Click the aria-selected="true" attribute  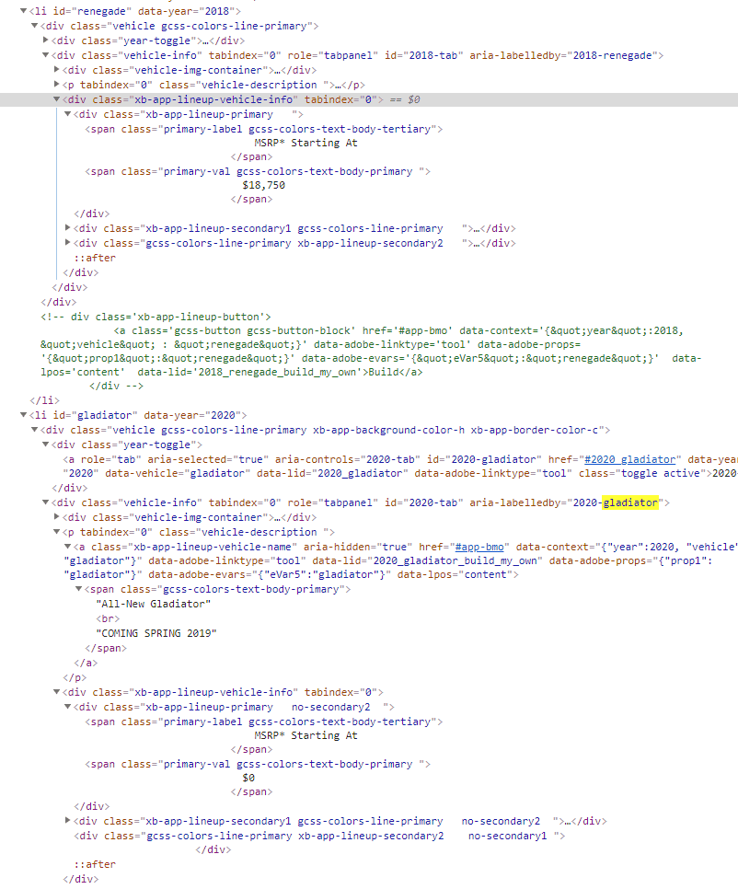tap(210, 459)
